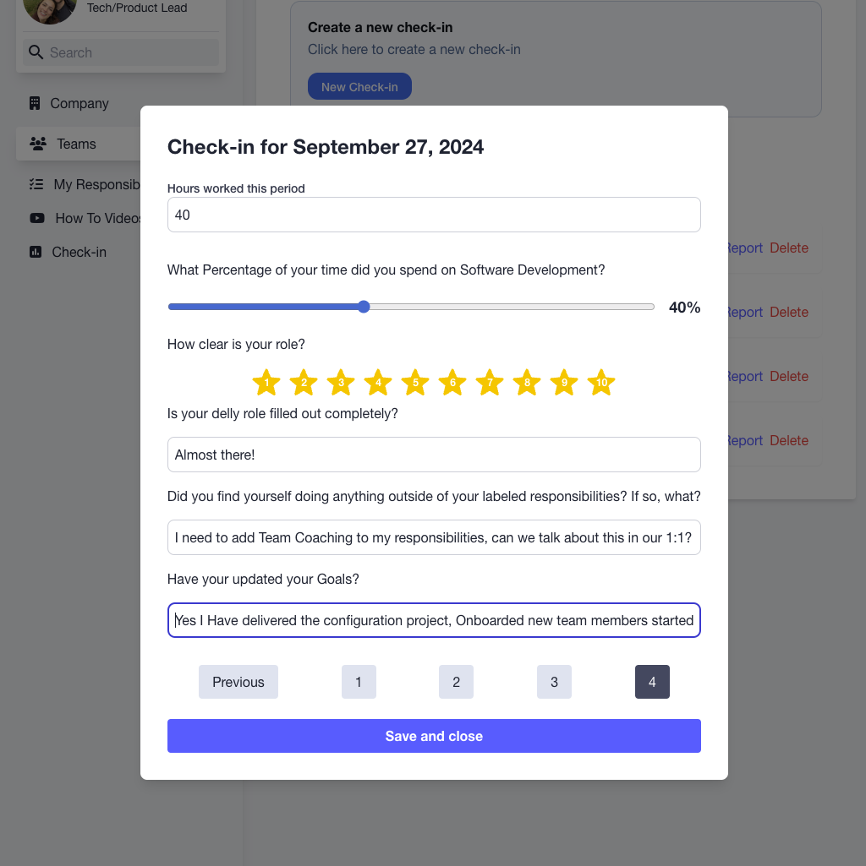Switch to check-in page 2
Screen dimensions: 866x866
pyautogui.click(x=456, y=682)
